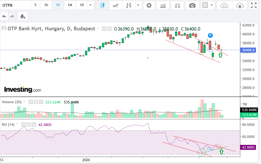Select the 1M timeframe
Viewport: 261px width, 164px height.
click(x=70, y=5)
